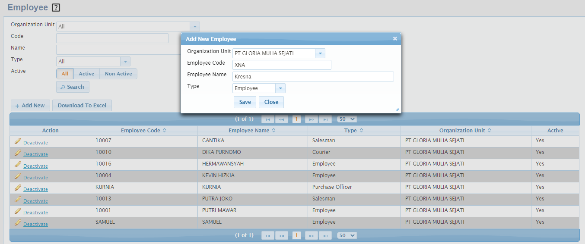Click the edit pencil in SAMUEL row

point(18,222)
